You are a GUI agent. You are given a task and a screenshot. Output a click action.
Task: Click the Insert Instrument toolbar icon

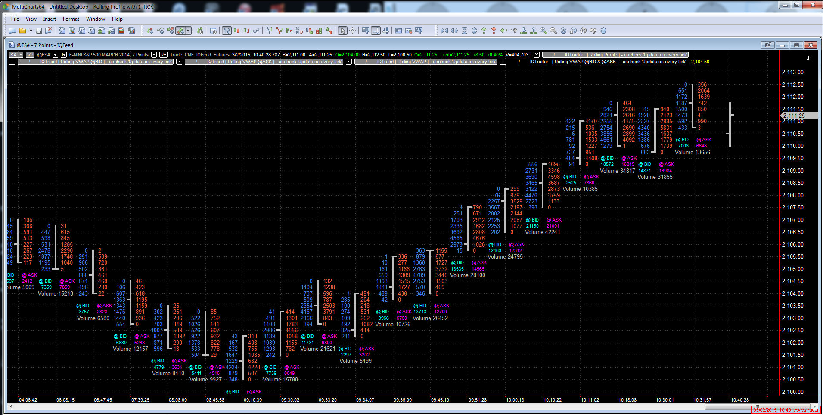[150, 31]
